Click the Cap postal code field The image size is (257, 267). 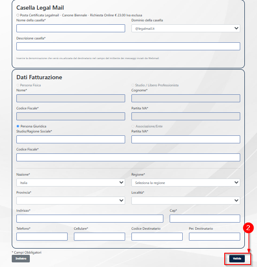click(x=205, y=218)
